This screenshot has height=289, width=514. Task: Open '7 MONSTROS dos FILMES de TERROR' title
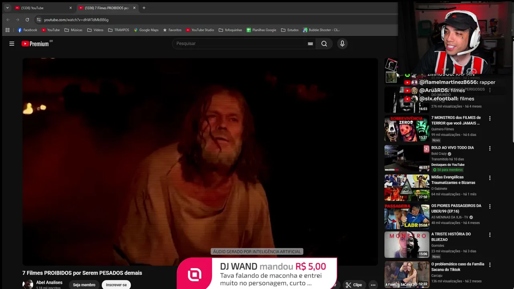tap(456, 120)
